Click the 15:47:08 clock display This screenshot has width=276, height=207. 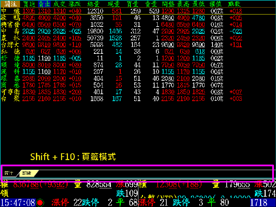(x=17, y=203)
